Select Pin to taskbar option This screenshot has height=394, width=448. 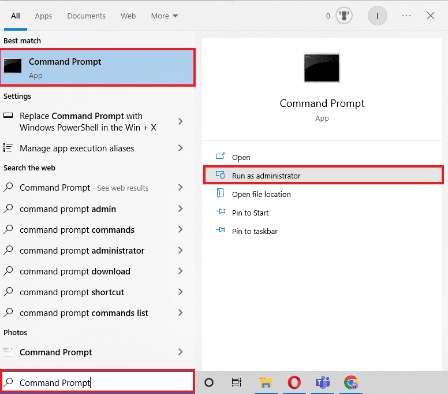254,232
